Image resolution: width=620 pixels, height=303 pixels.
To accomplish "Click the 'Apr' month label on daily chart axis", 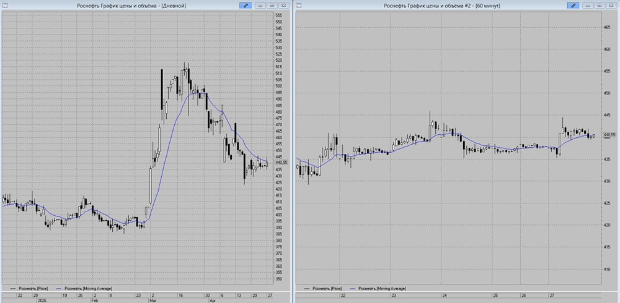I will [x=212, y=300].
